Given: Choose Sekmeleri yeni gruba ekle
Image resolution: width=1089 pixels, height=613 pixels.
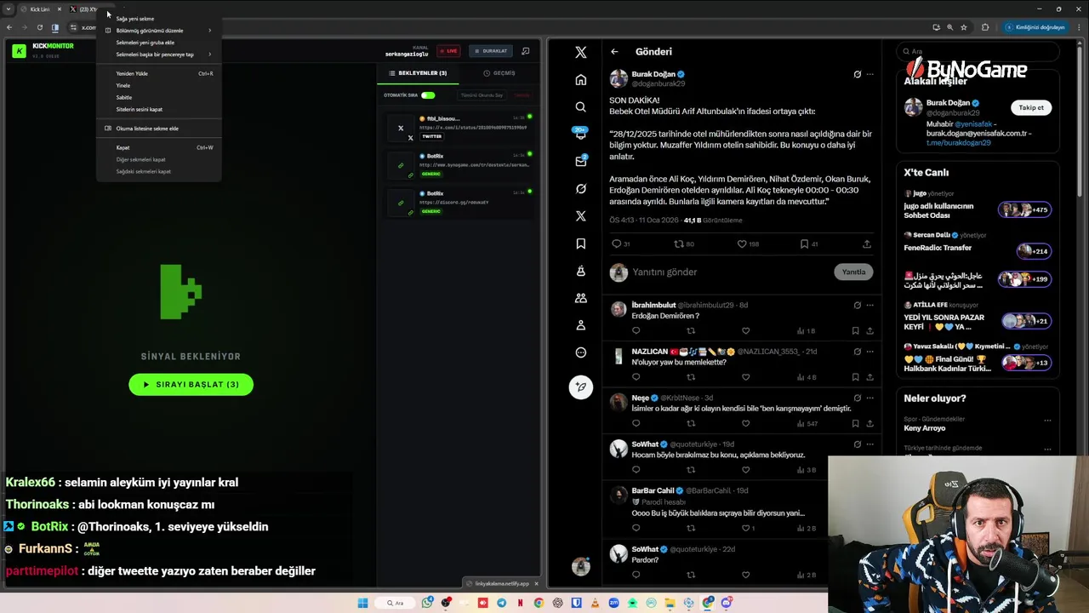Looking at the screenshot, I should [158, 43].
